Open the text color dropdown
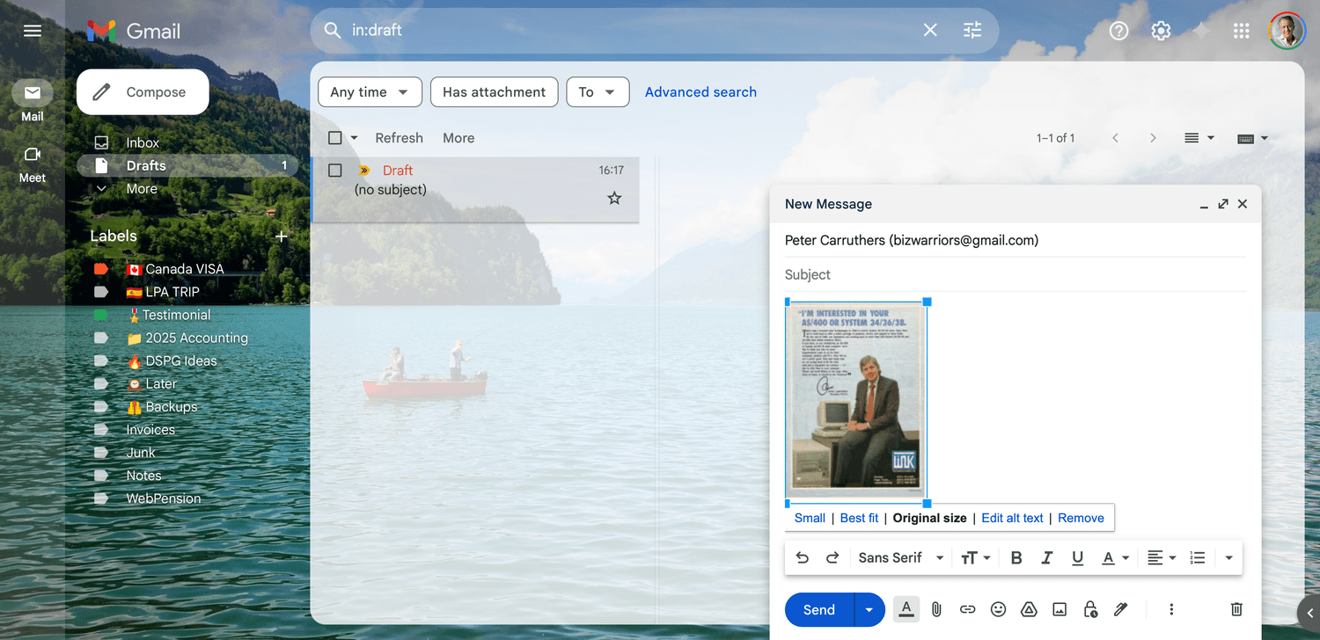Screen dimensions: 1320x640 pyautogui.click(x=1116, y=557)
